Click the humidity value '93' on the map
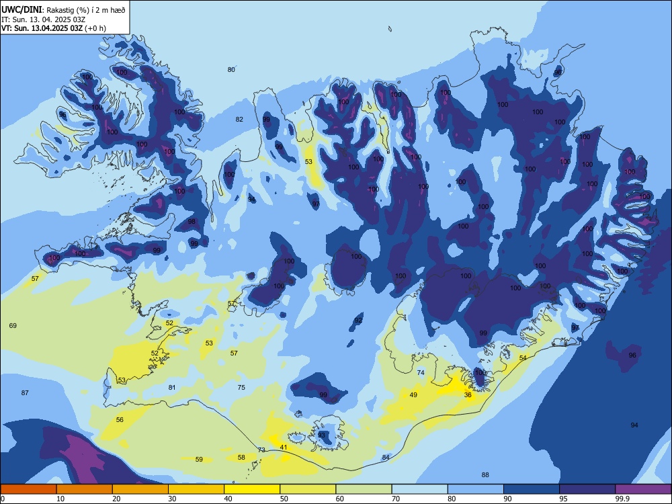672x504 pixels. coord(321,435)
